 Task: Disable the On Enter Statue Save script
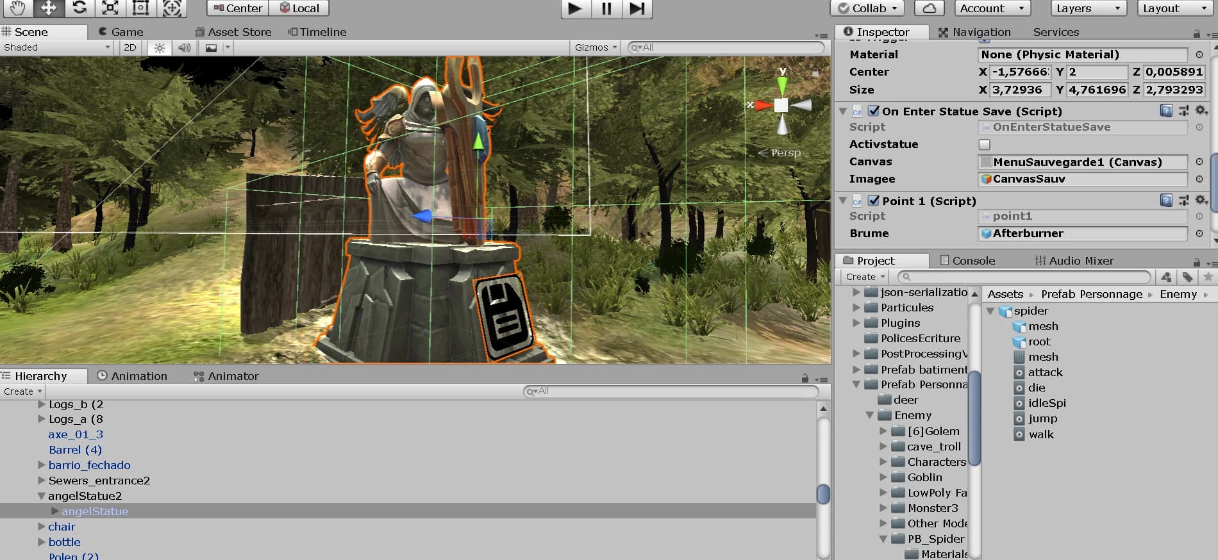(x=874, y=111)
